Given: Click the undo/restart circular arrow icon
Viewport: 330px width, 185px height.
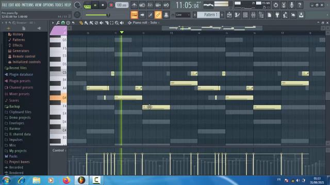Looking at the screenshot, I should [x=276, y=5].
